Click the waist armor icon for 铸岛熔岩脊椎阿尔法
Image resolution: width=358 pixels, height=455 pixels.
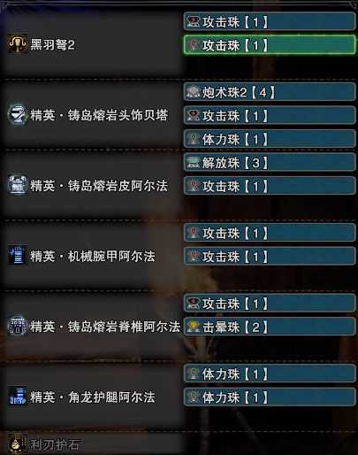(x=18, y=326)
